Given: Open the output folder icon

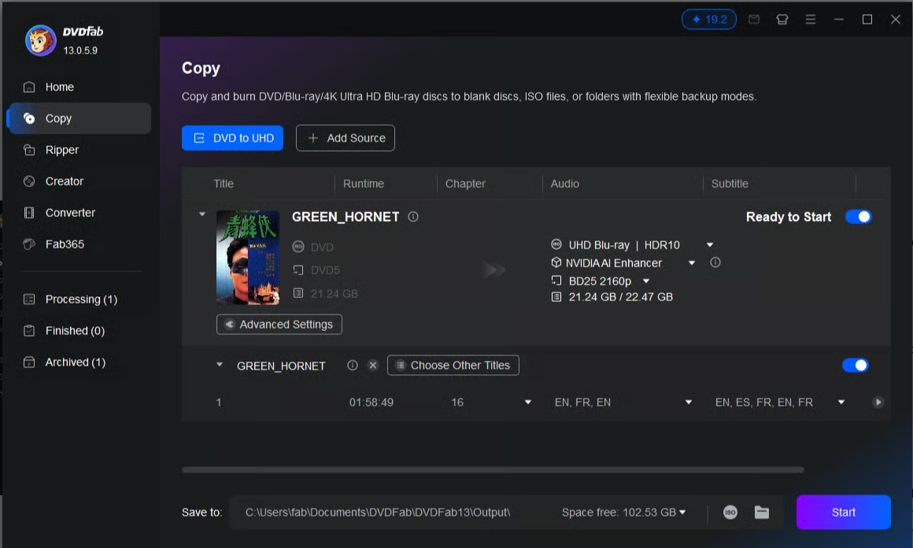Looking at the screenshot, I should click(x=762, y=513).
